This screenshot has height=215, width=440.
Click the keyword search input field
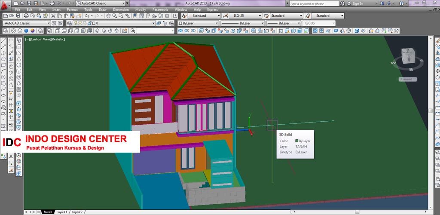coord(314,3)
